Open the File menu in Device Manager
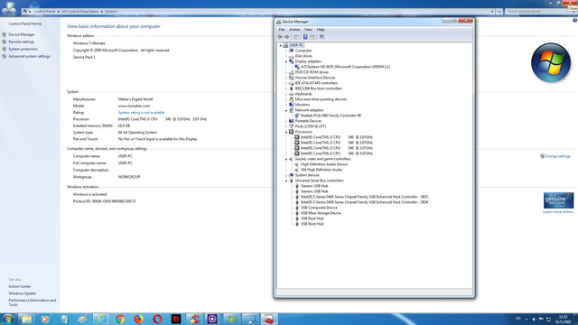 click(282, 30)
